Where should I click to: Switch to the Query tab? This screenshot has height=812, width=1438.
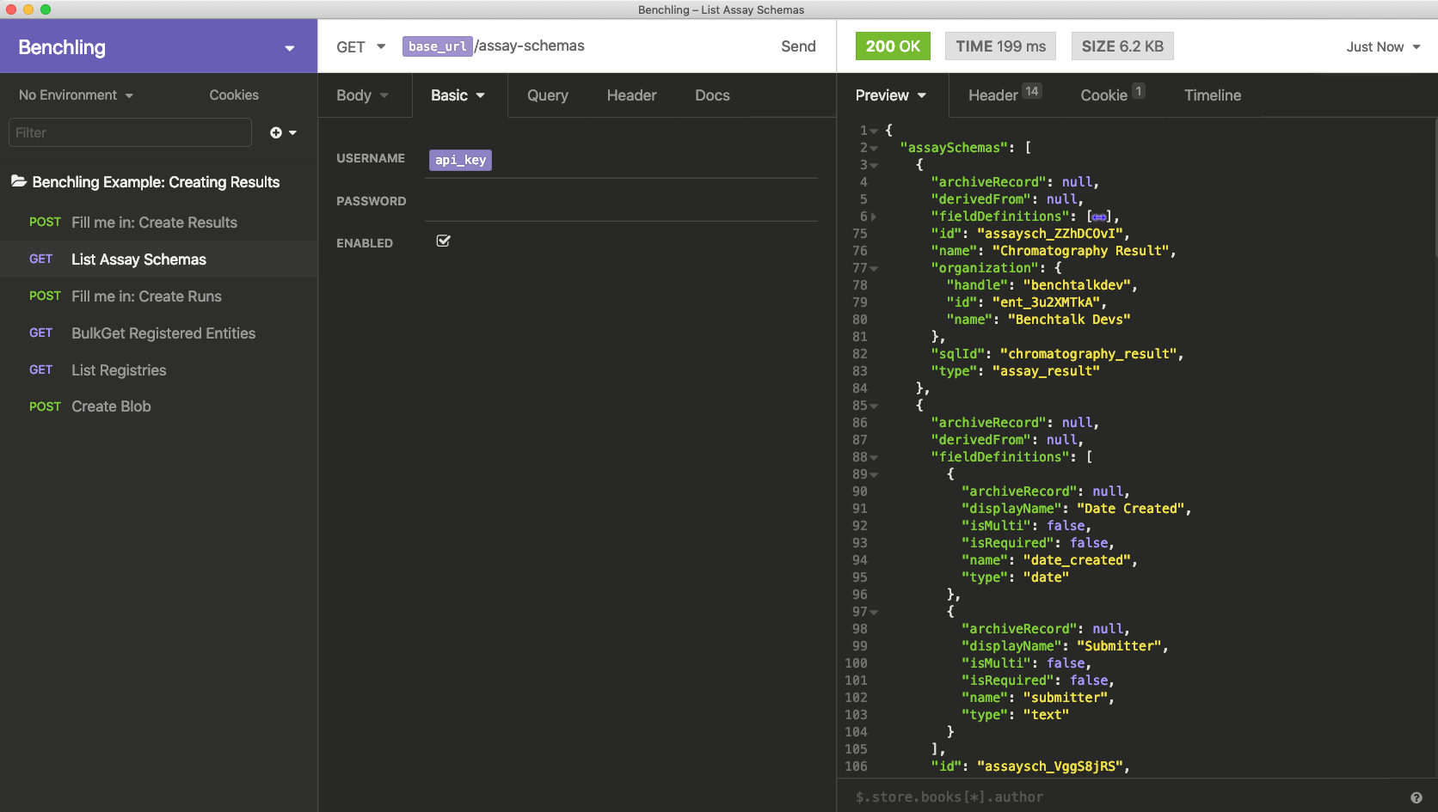[x=547, y=95]
